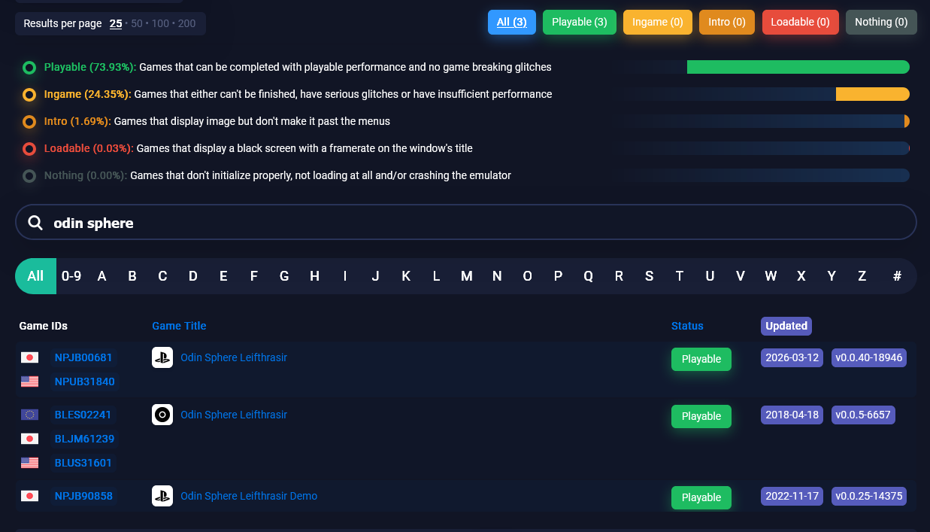930x532 pixels.
Task: Click the US flag next to BLUS31601
Action: [29, 463]
